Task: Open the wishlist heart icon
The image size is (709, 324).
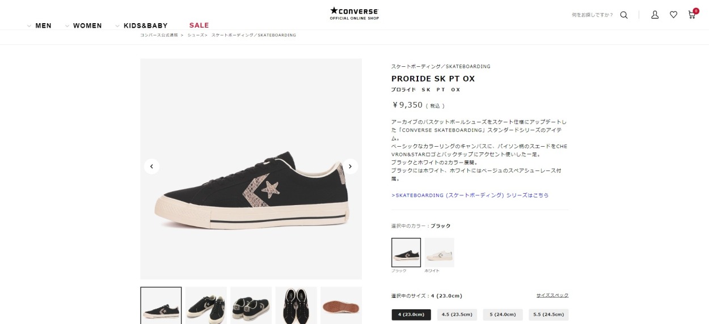Action: [x=673, y=15]
